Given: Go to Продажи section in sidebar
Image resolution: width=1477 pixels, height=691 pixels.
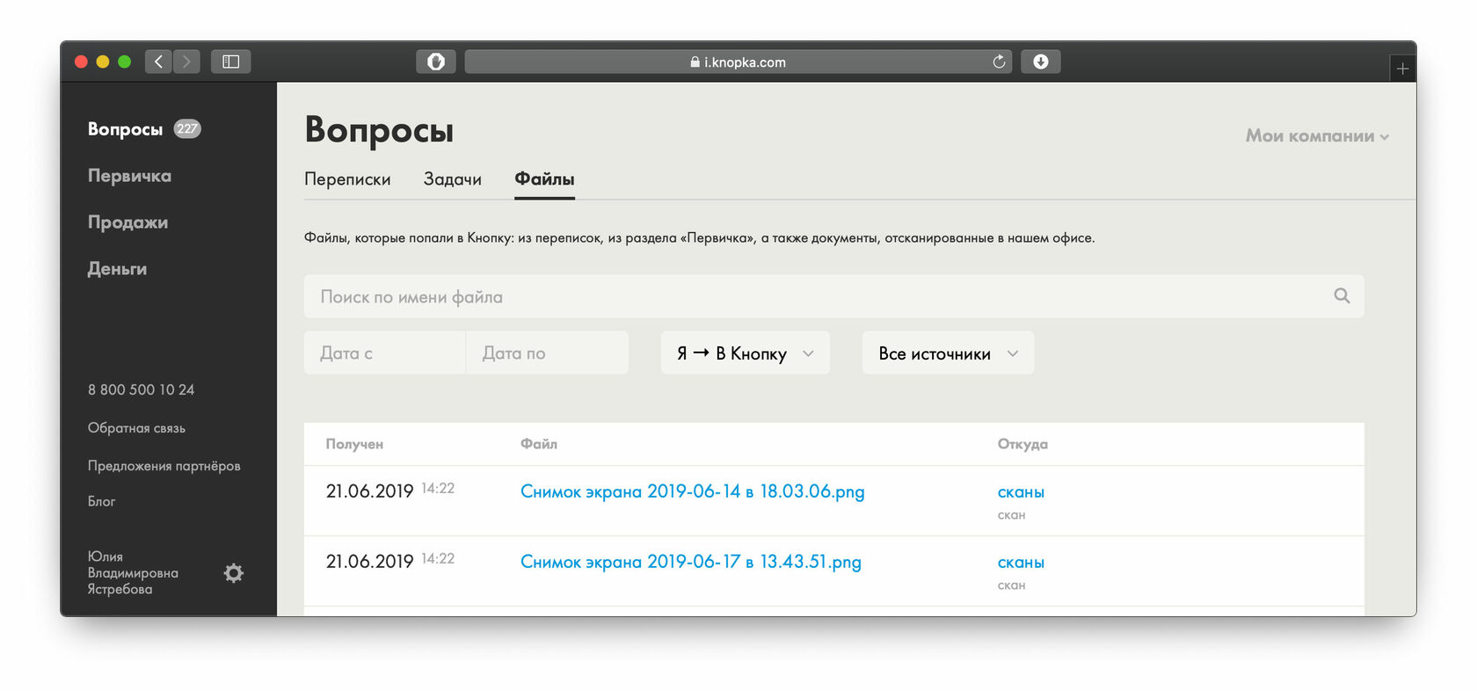Looking at the screenshot, I should point(127,222).
